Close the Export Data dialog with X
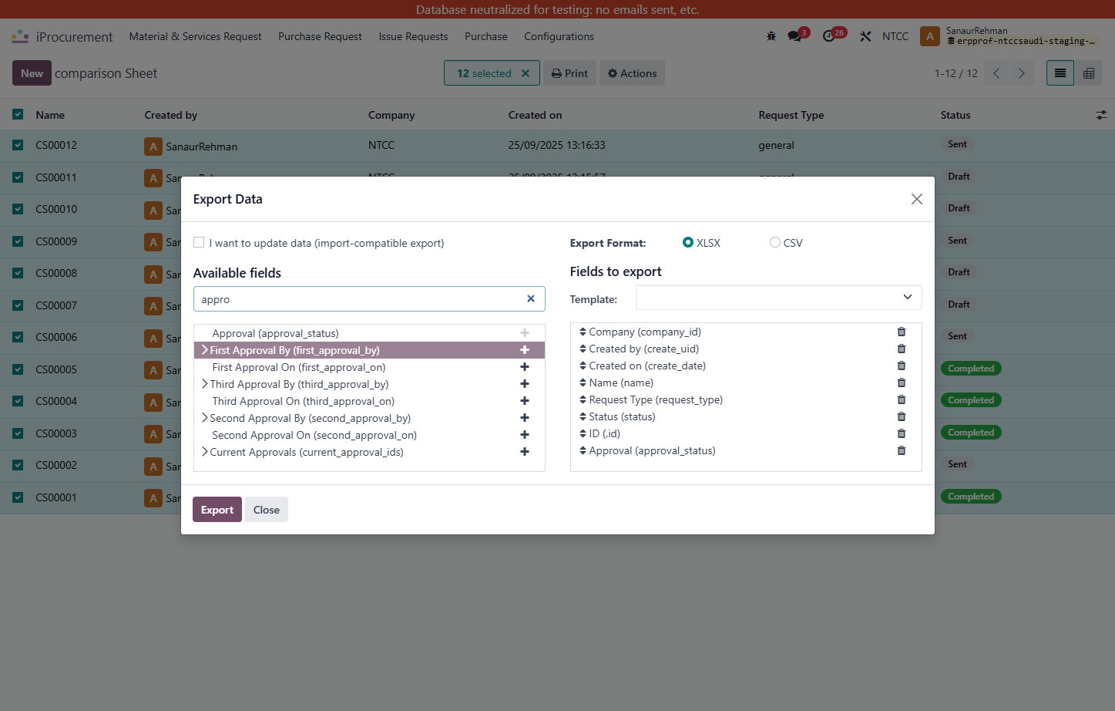This screenshot has width=1115, height=711. point(916,199)
